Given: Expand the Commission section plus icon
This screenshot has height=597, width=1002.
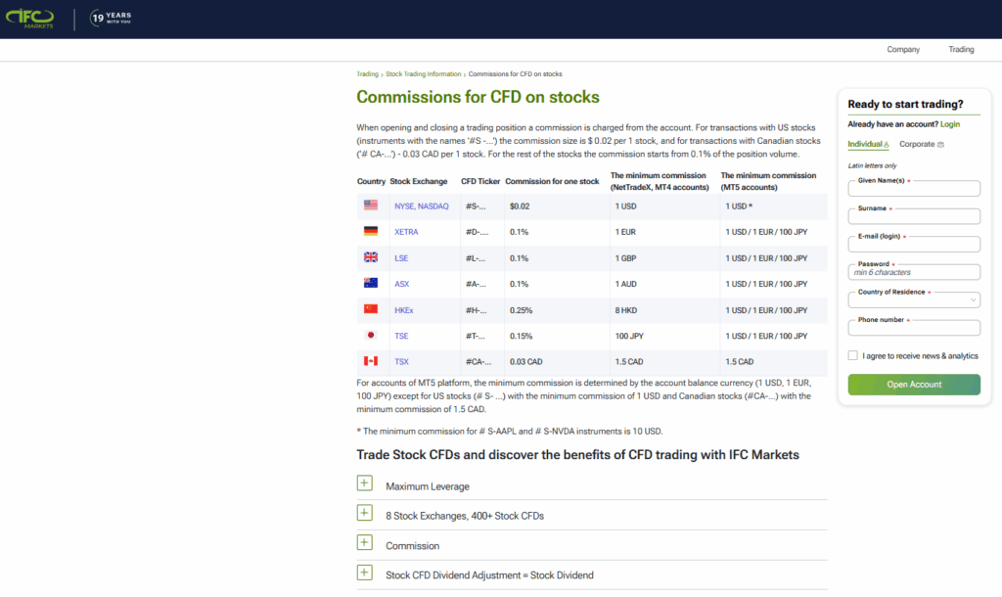Looking at the screenshot, I should click(364, 542).
